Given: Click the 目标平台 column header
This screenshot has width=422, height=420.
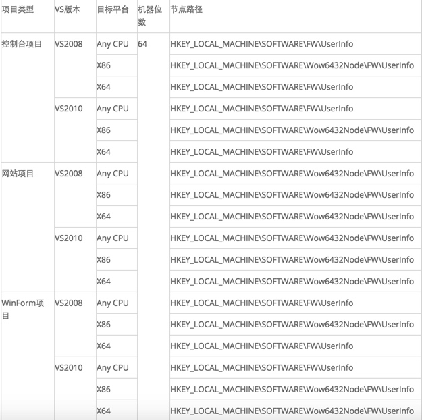Looking at the screenshot, I should point(117,16).
